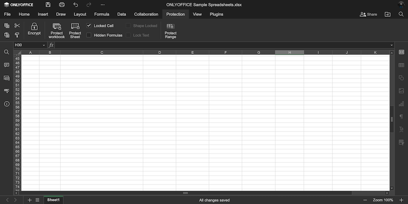The image size is (408, 204).
Task: Uncheck the Locked Cell checkbox
Action: 89,25
